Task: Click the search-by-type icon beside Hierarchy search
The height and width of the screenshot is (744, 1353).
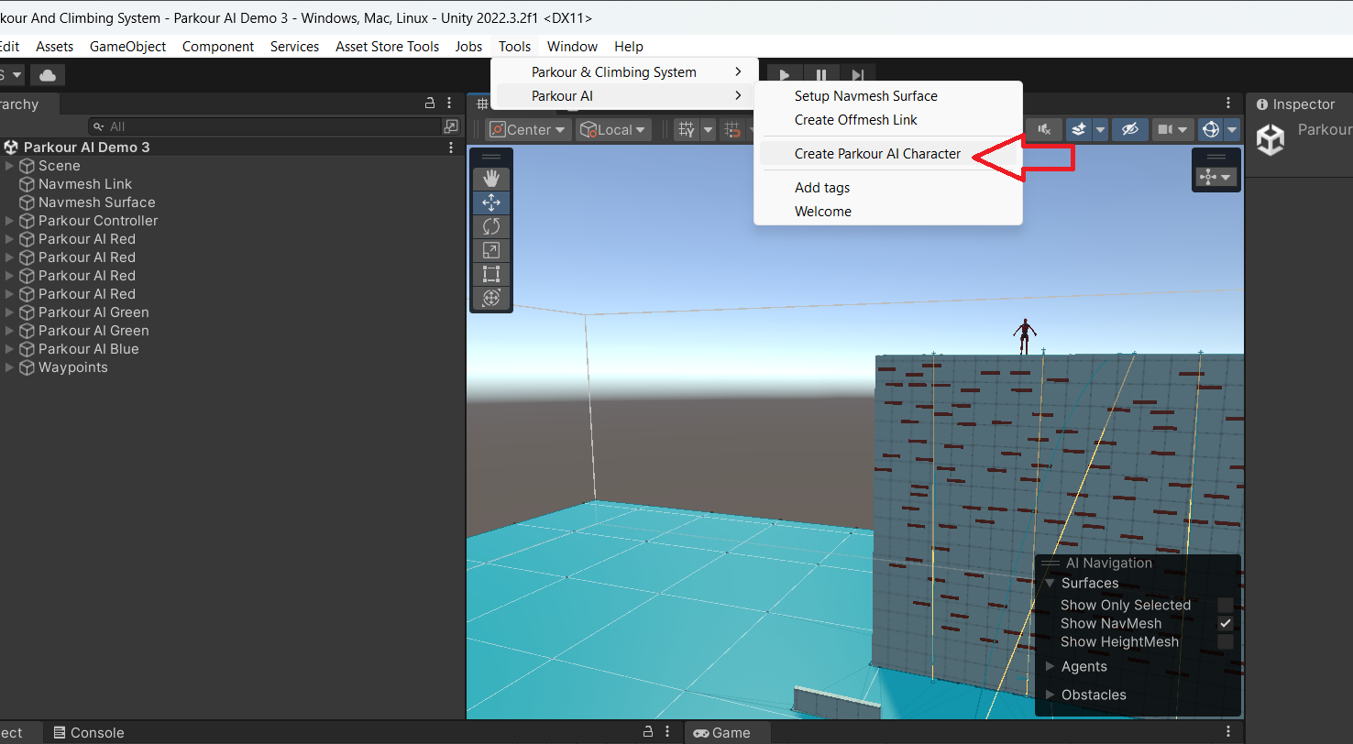Action: pyautogui.click(x=451, y=126)
